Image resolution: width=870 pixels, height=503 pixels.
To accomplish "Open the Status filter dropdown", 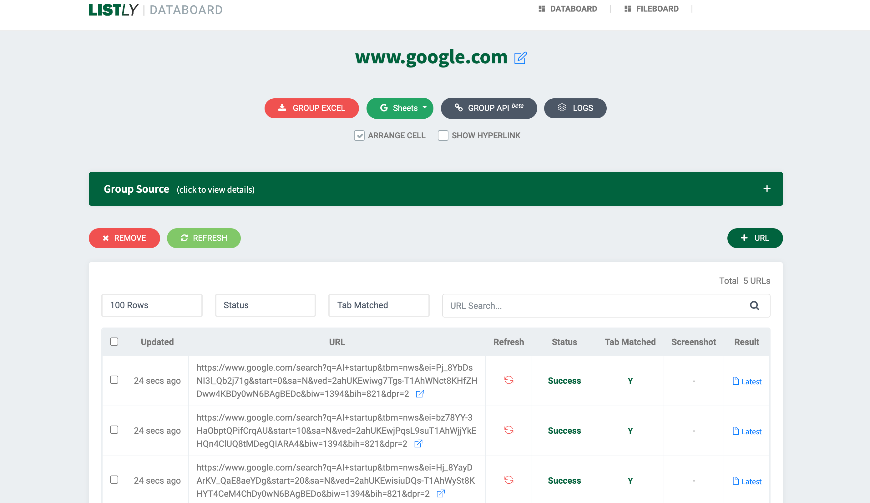I will 265,305.
